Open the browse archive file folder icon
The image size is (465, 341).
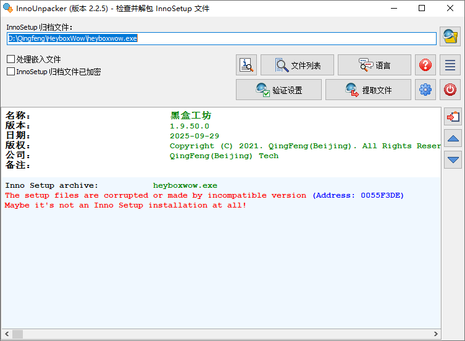[450, 36]
